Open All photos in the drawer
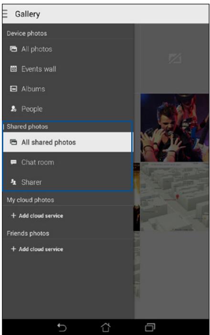 coord(68,49)
